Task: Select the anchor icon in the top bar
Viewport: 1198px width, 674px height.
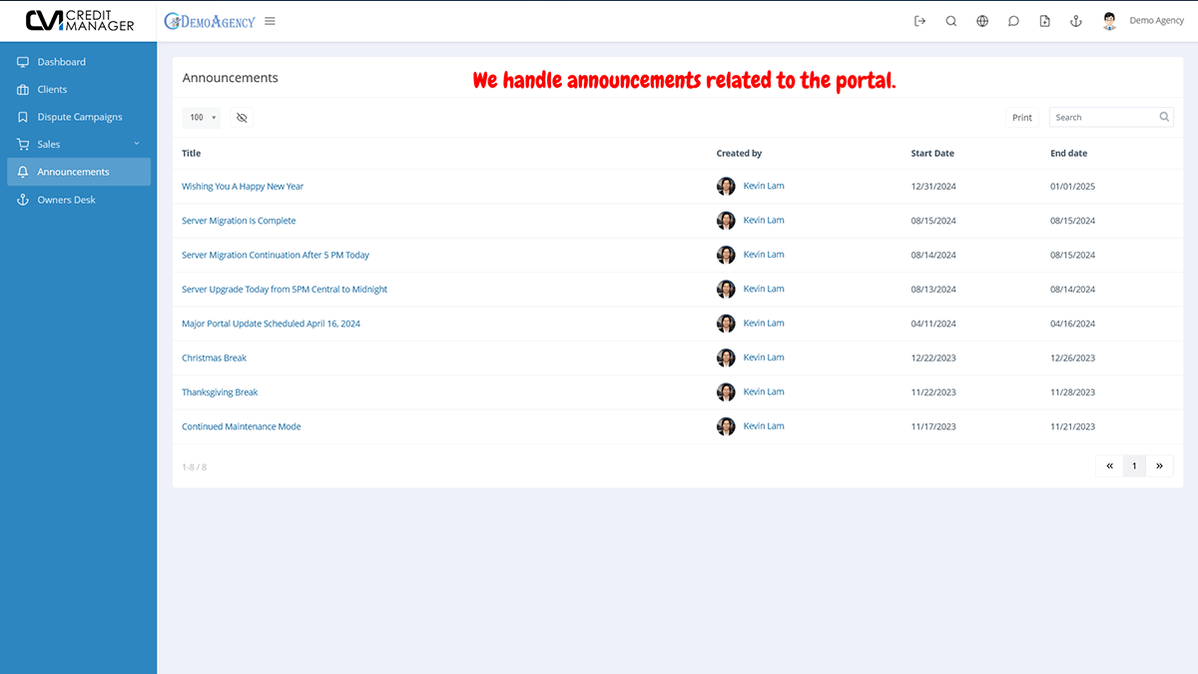Action: [1075, 20]
